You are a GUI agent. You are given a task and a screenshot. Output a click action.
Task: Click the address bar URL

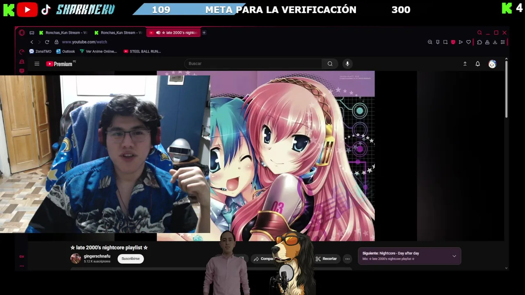[x=84, y=42]
